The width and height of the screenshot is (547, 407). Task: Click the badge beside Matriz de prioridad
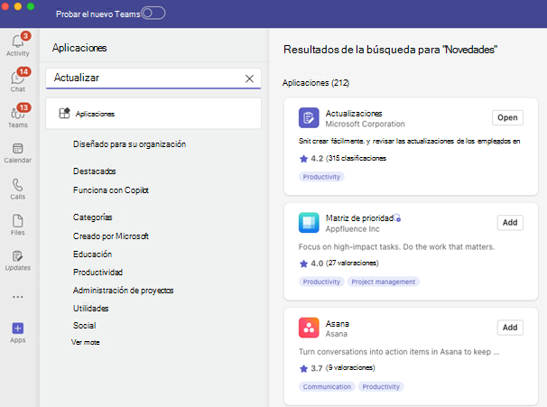click(x=397, y=218)
